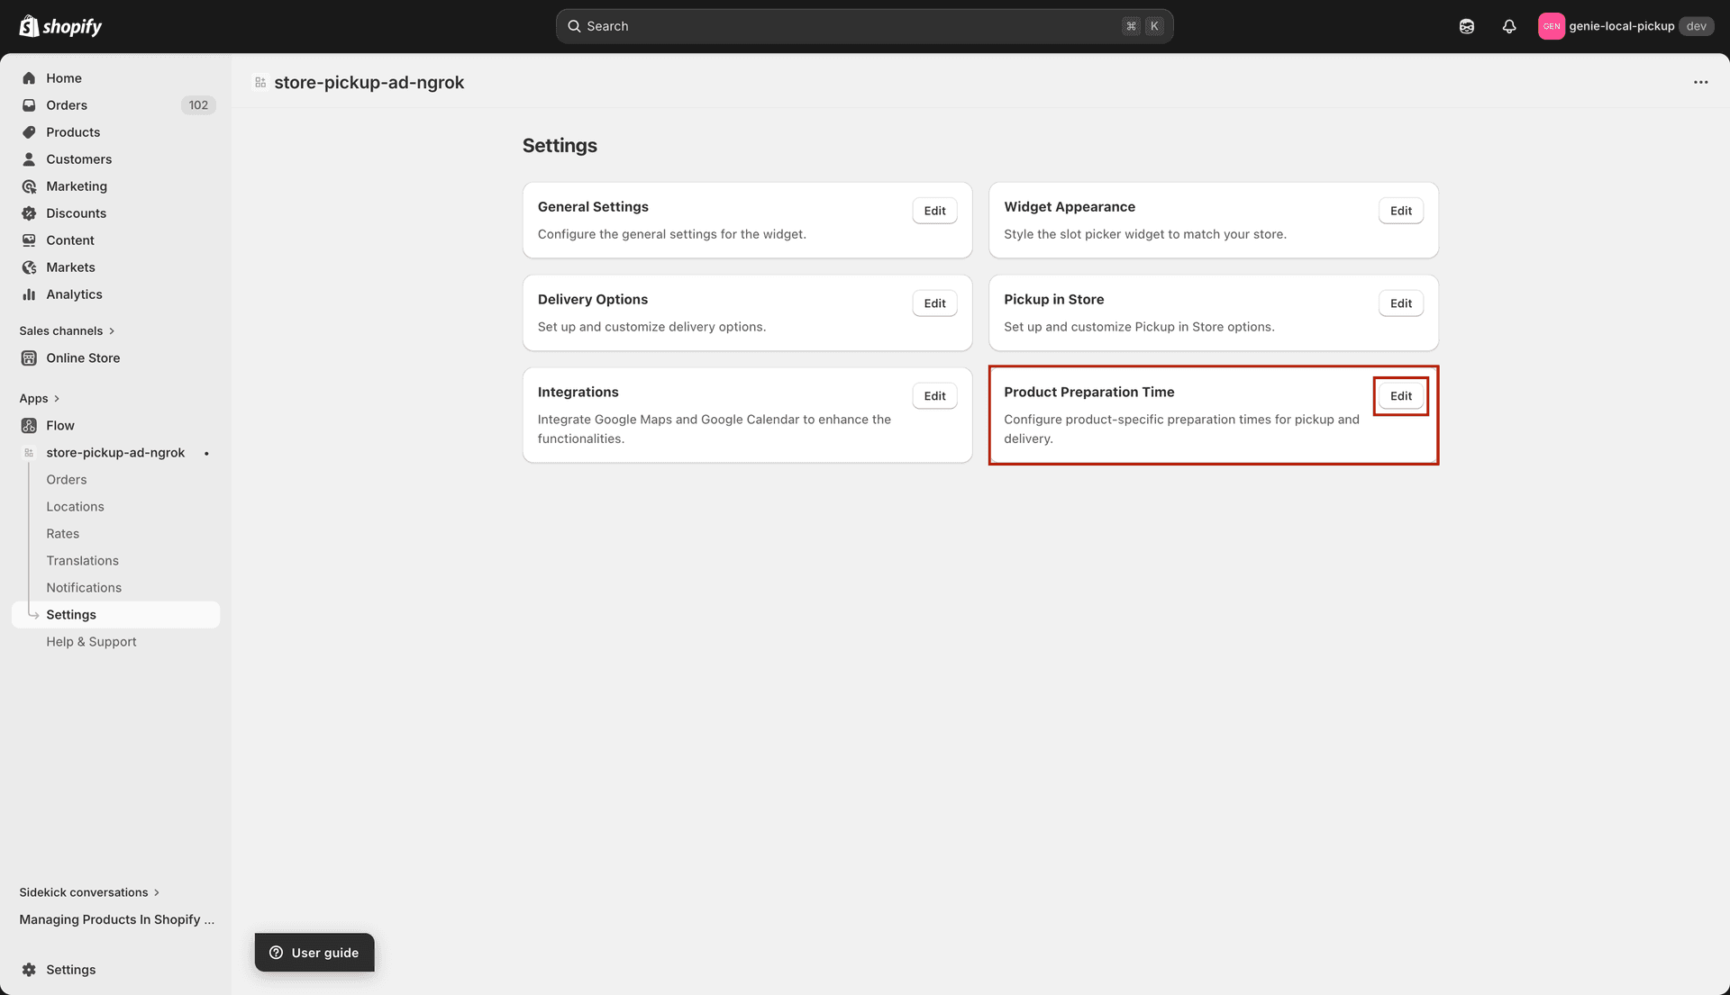Open the Notifications page under store-pickup-ad-ngrok
Image resolution: width=1730 pixels, height=995 pixels.
pos(84,587)
